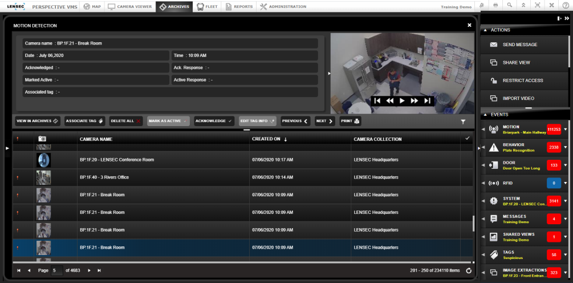Click the Tags count badge 58
Image resolution: width=573 pixels, height=283 pixels.
pos(554,255)
